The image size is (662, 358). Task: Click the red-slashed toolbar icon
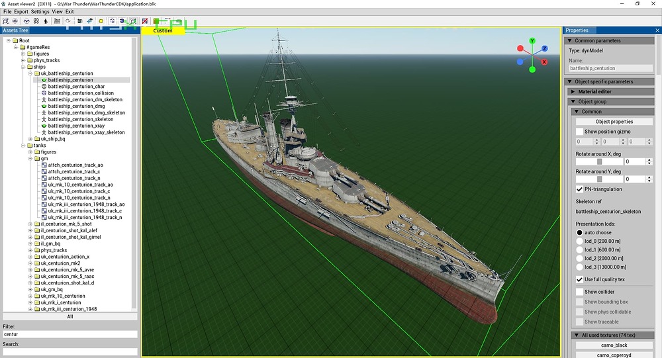[x=145, y=21]
